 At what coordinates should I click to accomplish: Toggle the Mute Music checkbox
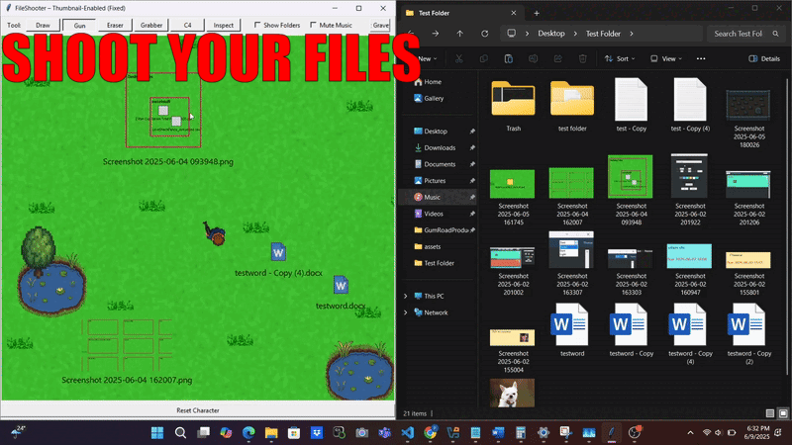point(313,25)
